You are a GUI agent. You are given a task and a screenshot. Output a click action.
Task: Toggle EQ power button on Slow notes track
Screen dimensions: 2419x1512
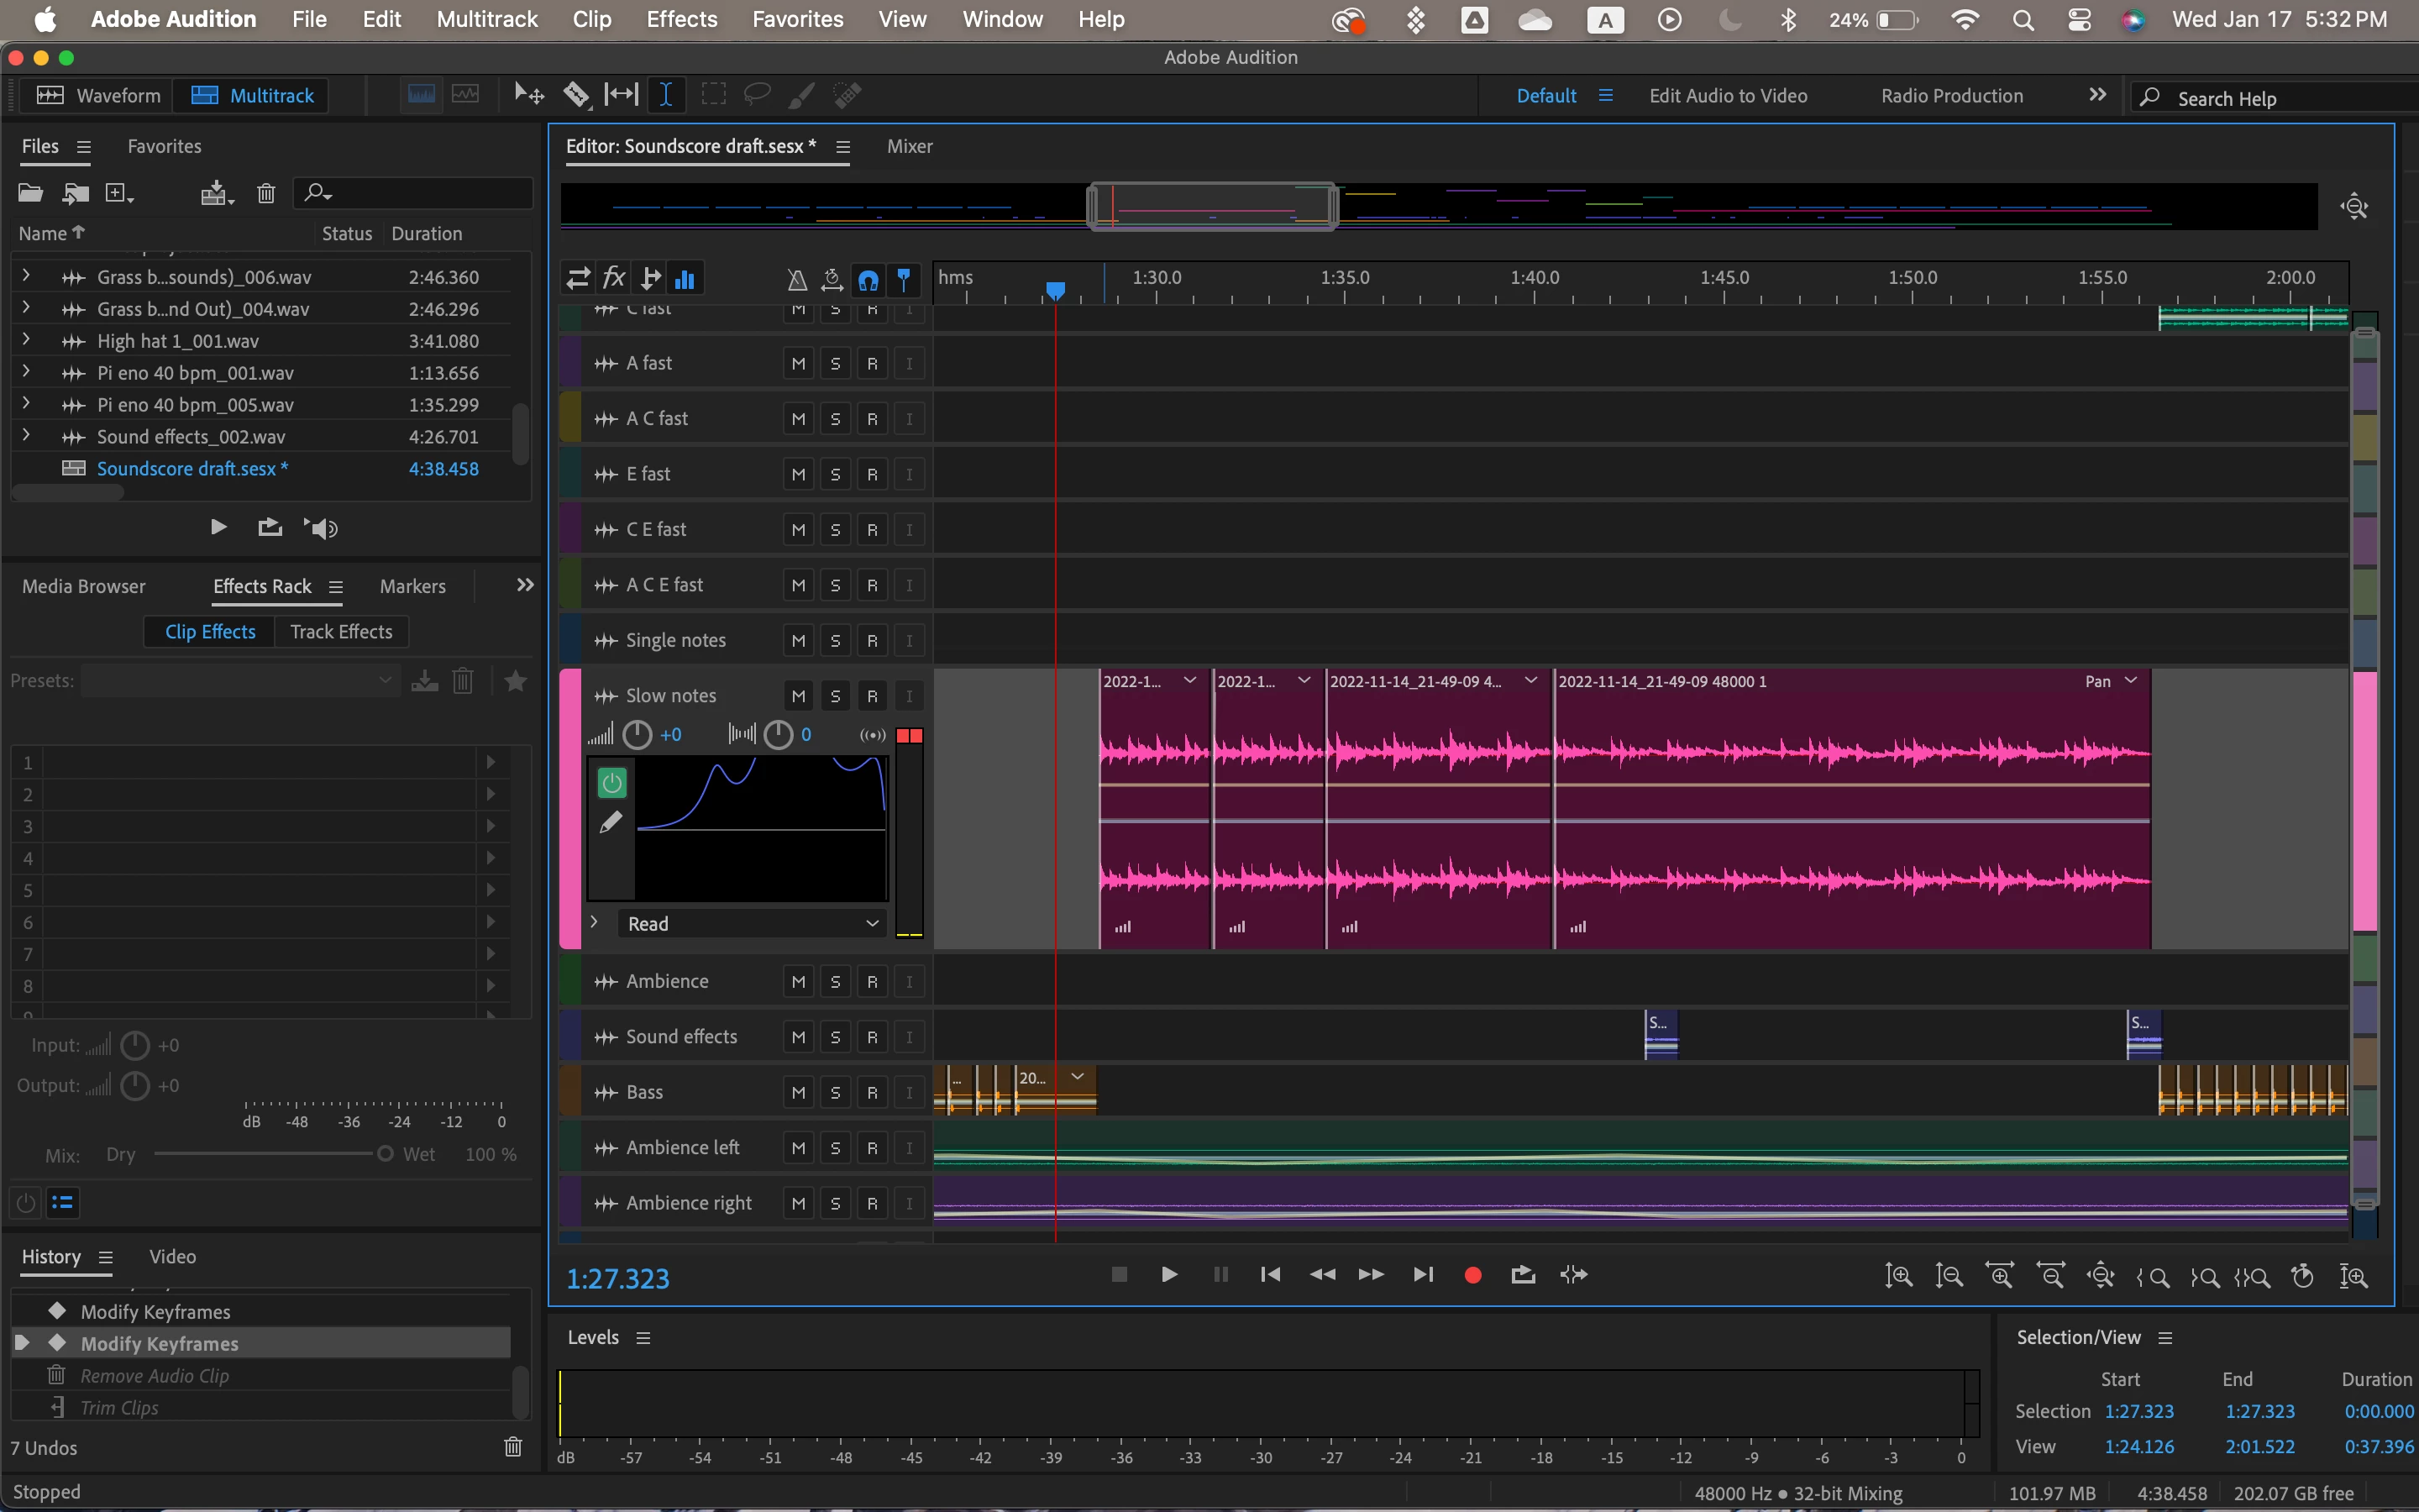(611, 782)
